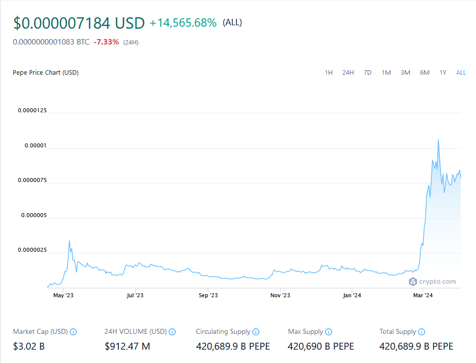Image resolution: width=476 pixels, height=363 pixels.
Task: Select the 1H chart timeframe
Action: (x=329, y=73)
